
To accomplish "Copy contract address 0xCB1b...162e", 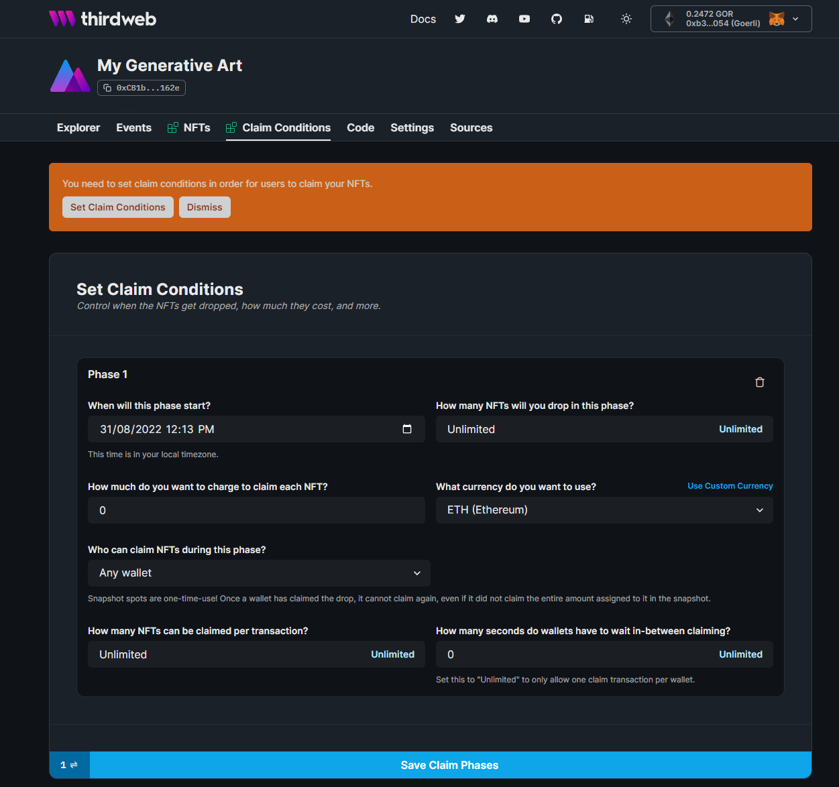I will click(142, 88).
